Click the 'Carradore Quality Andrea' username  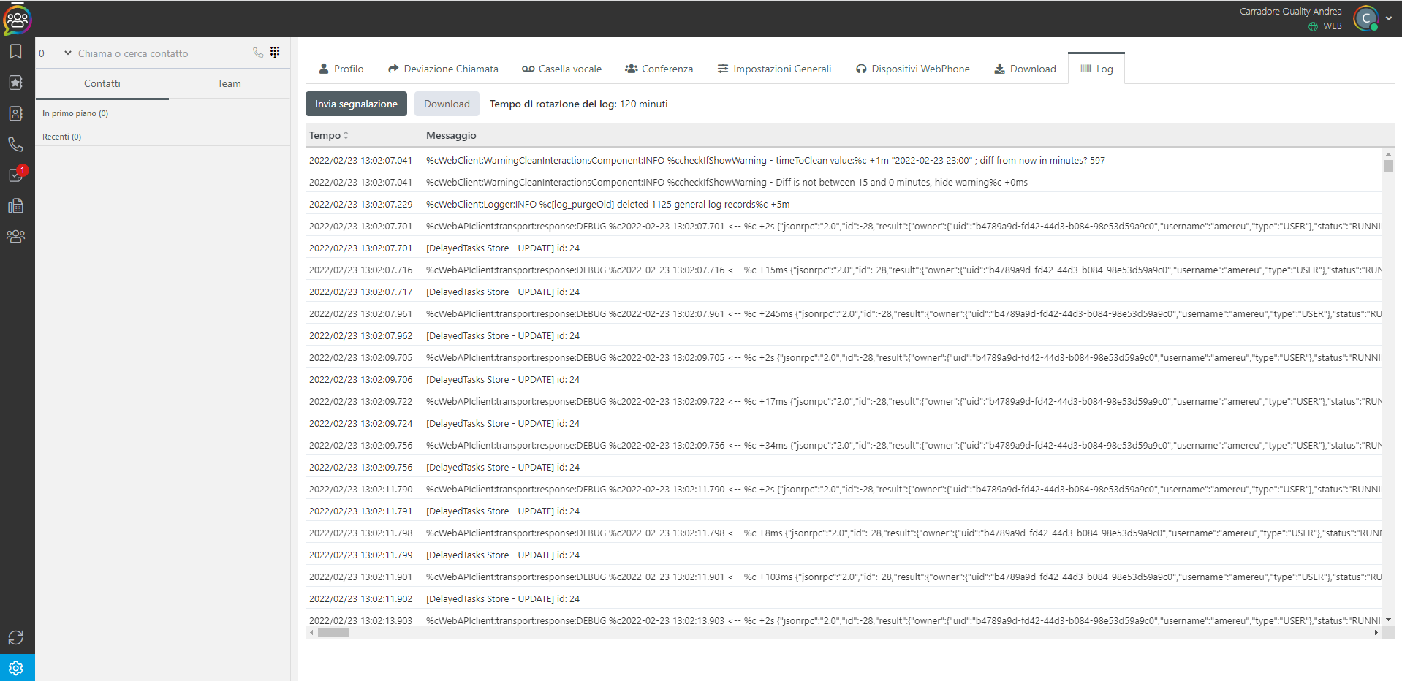(x=1291, y=11)
